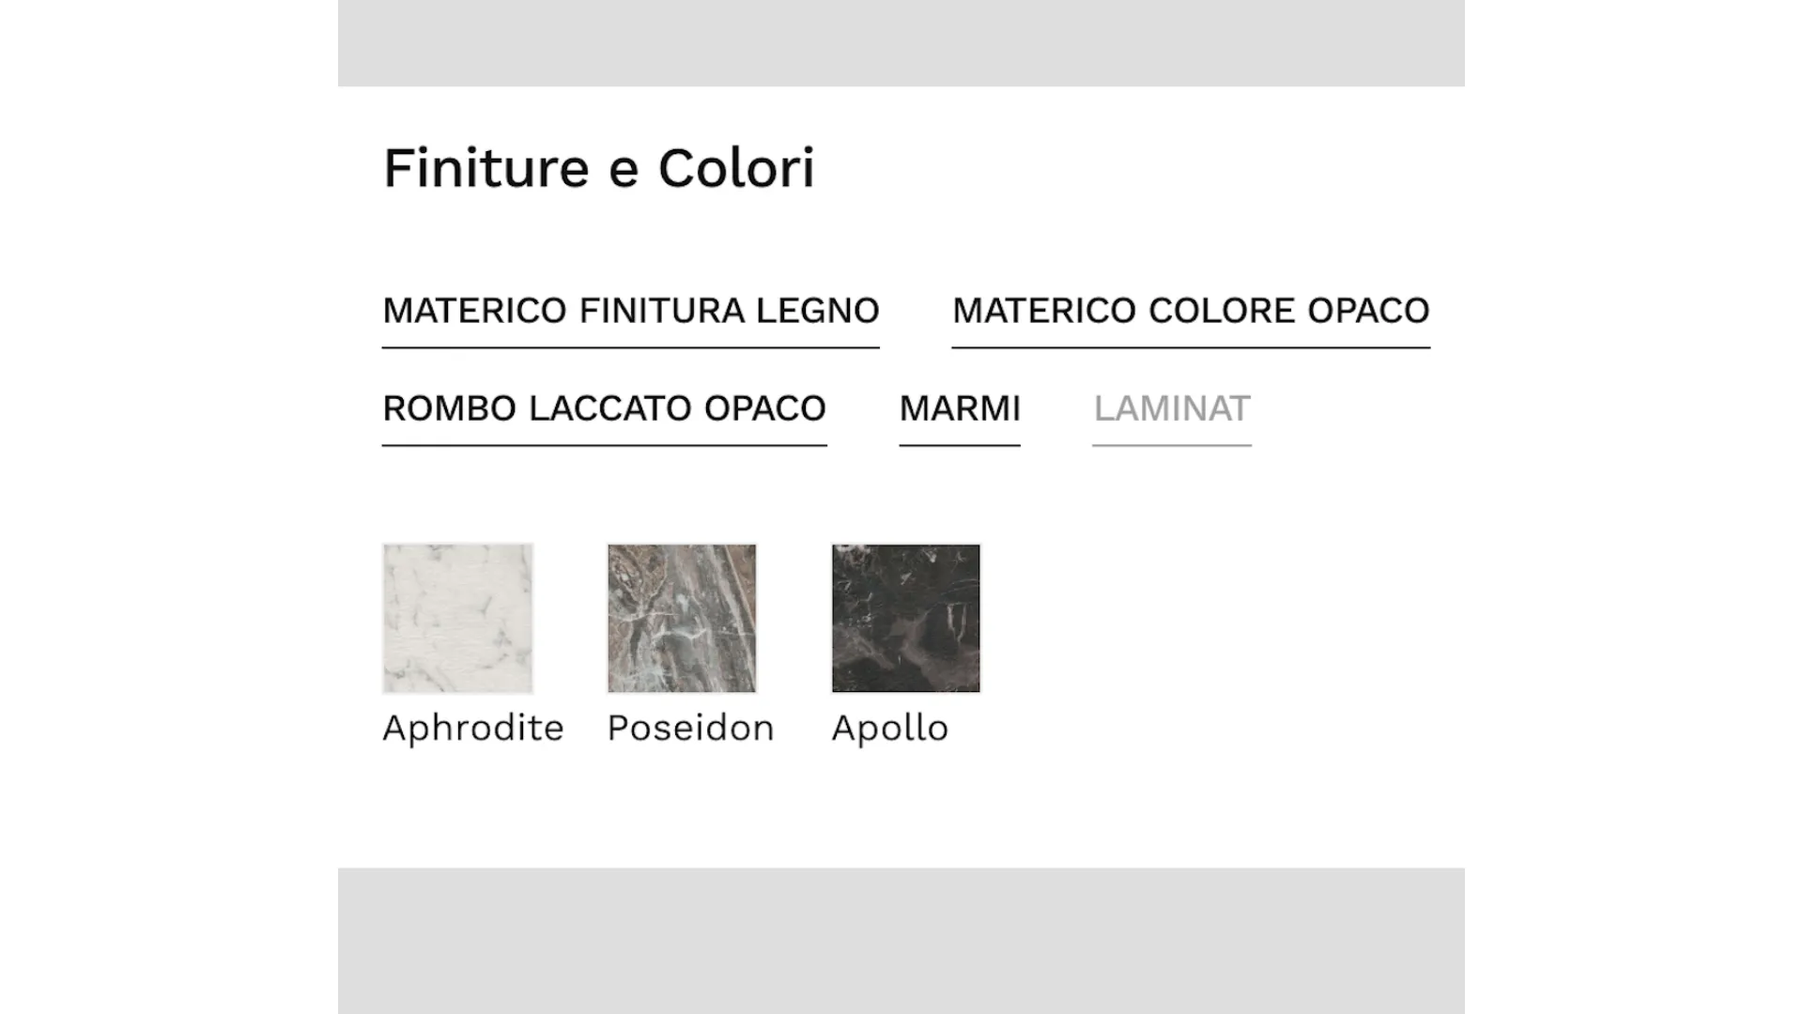1803x1014 pixels.
Task: Select the Rombo Laccato Opaco tab
Action: point(604,408)
